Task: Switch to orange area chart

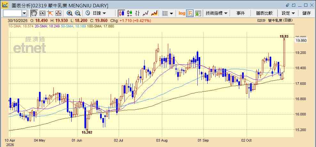Action: click(x=154, y=13)
